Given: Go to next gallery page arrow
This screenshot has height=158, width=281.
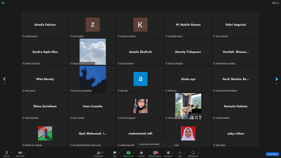Looking at the screenshot, I should pyautogui.click(x=277, y=79).
